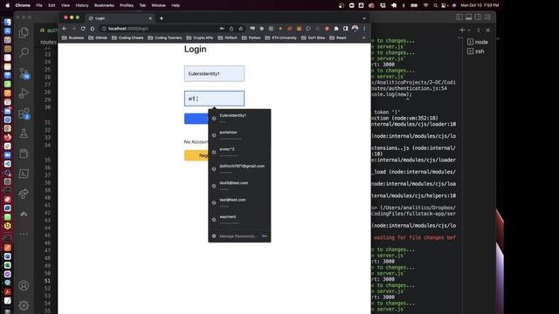Select saved login test5@test.com

239,186
